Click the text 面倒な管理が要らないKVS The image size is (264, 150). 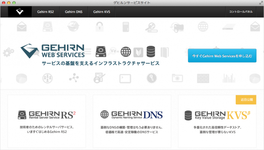pos(218,132)
